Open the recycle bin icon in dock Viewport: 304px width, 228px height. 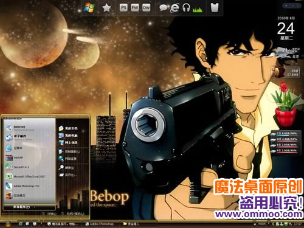click(x=215, y=8)
